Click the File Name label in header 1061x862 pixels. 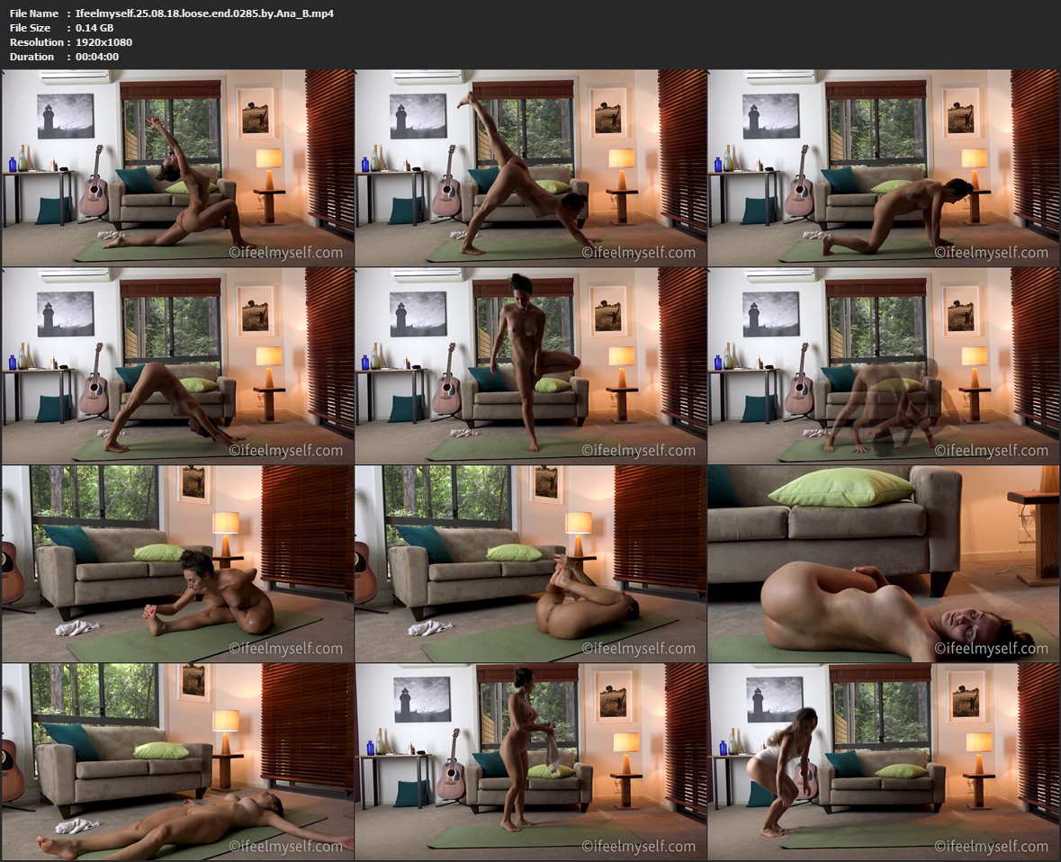click(34, 13)
